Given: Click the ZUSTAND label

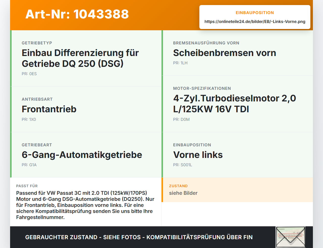Looking at the screenshot, I should click(x=178, y=186).
